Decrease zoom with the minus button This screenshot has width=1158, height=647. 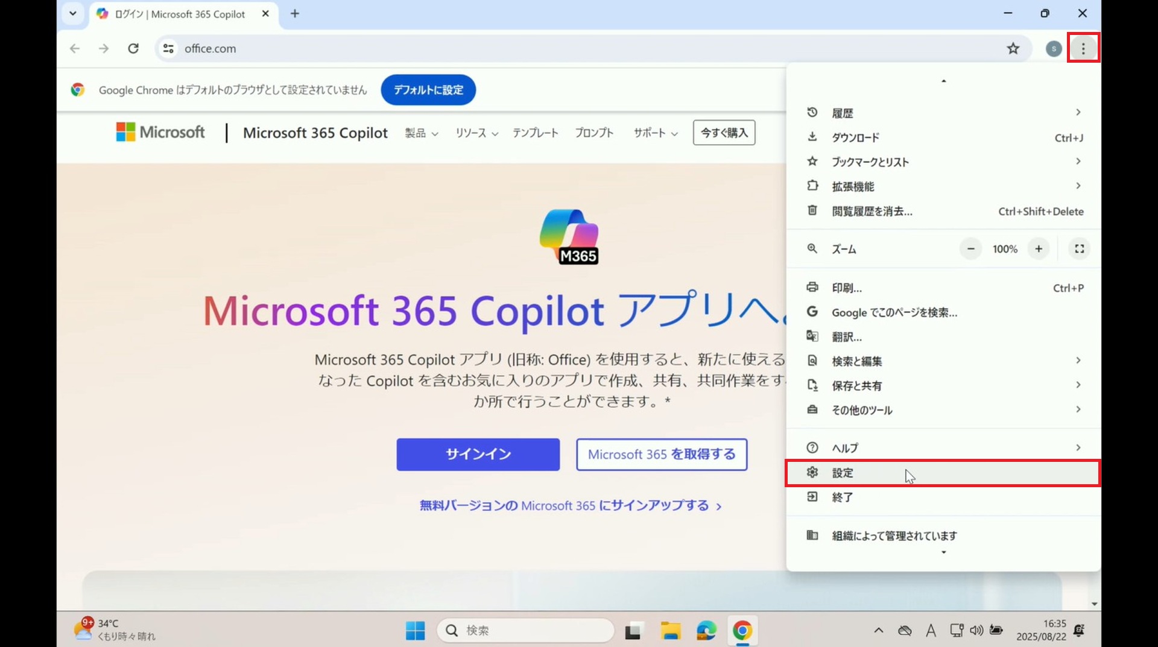970,248
